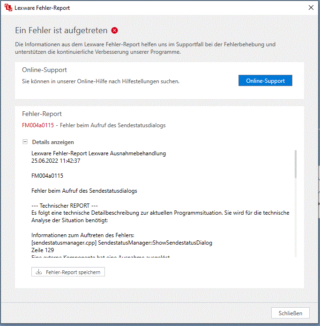Click the 'Zeile 129' line in details
This screenshot has height=326, width=320.
43,250
